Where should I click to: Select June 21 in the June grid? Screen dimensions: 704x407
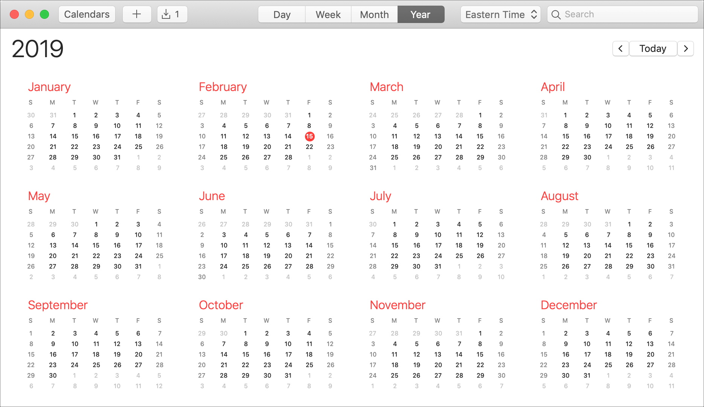click(309, 256)
